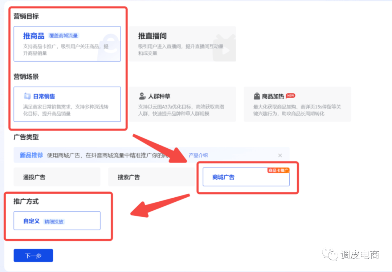Select 推商品 as the marketing goal
392x272 pixels.
tap(34, 36)
